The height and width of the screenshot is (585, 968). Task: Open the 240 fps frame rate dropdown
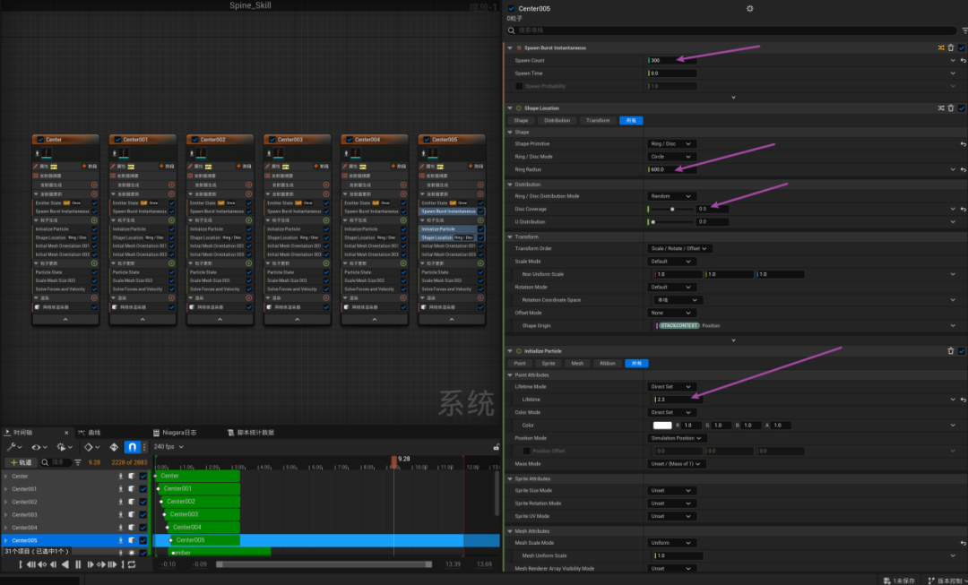pos(169,447)
